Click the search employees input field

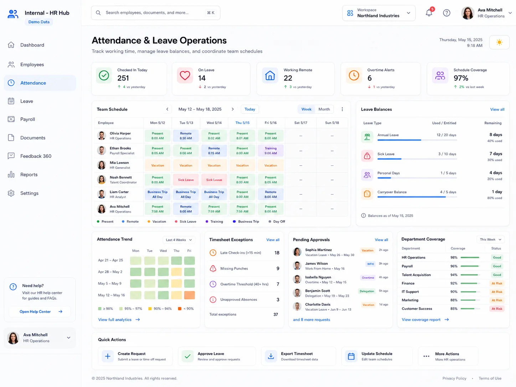pos(156,13)
